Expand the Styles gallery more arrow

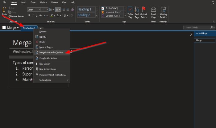tap(97, 16)
